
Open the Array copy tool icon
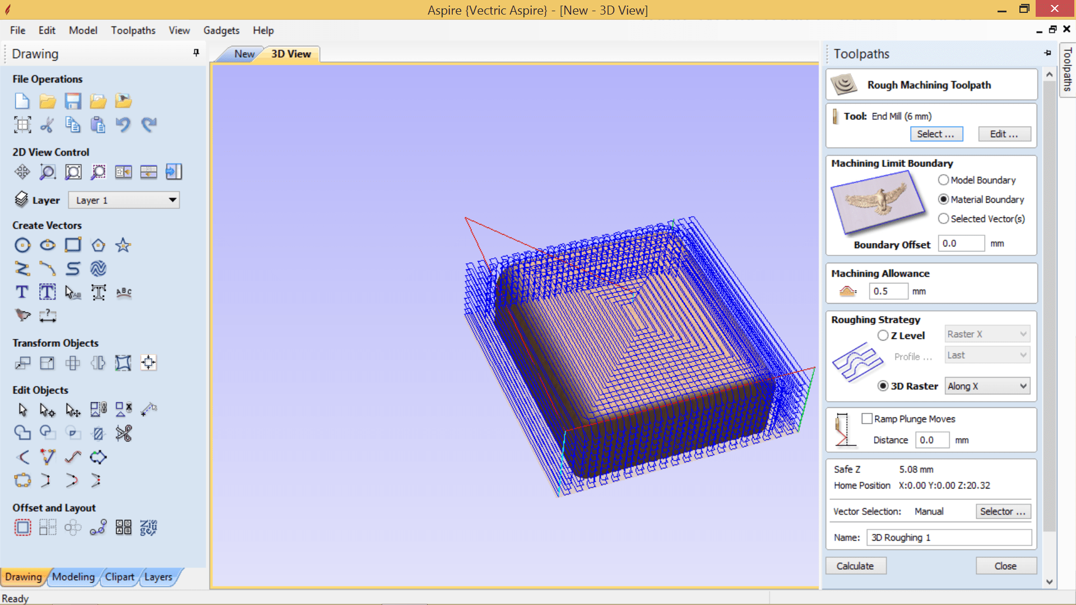[48, 528]
